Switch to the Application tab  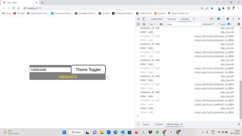[x=157, y=19]
